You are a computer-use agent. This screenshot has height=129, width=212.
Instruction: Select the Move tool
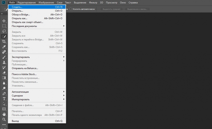pyautogui.click(x=4, y=21)
